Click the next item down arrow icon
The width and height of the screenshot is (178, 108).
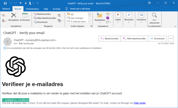[25, 3]
